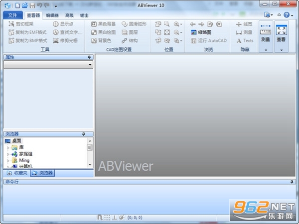
Task: Select 复制为BMP格式 copy tool
Action: pos(28,41)
